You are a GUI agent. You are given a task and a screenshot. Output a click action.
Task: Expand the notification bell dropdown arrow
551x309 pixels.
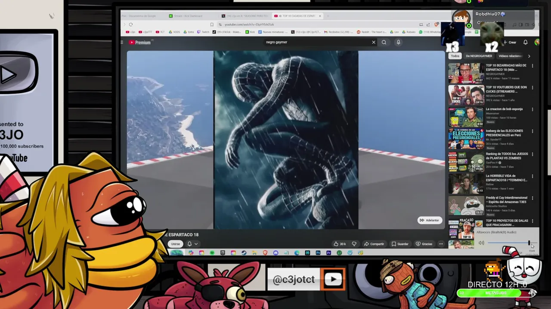click(x=196, y=244)
